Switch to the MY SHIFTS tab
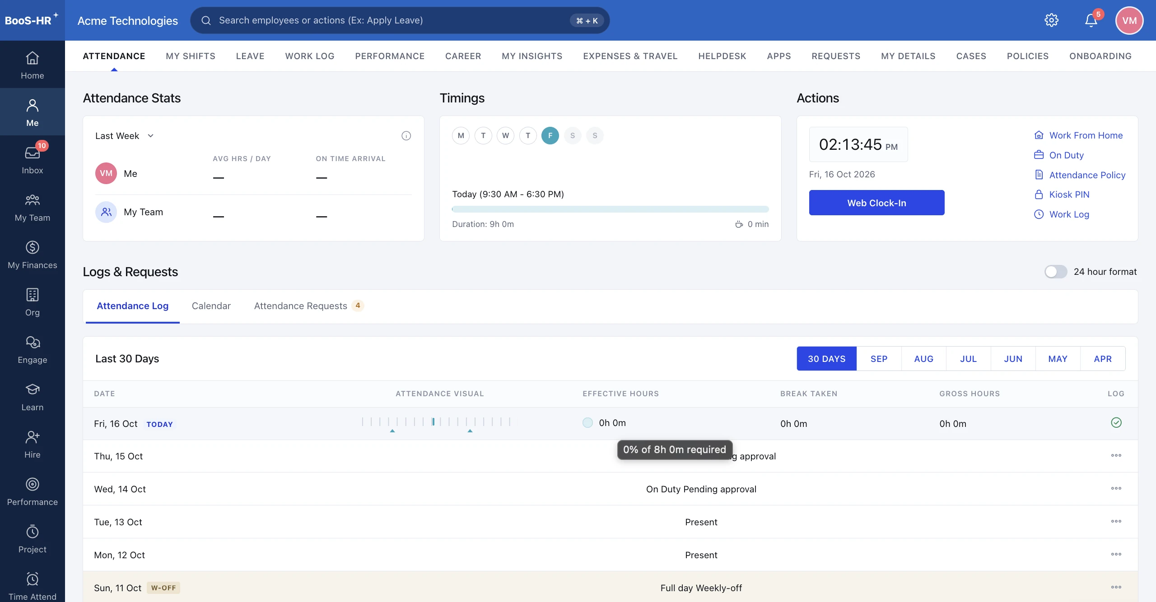 tap(191, 56)
